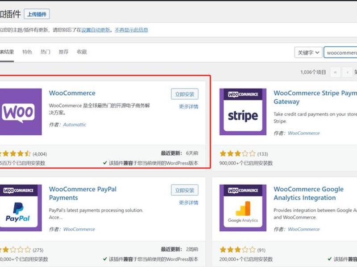The height and width of the screenshot is (267, 357).
Task: Visit WooCommerce author link under Stripe plugin
Action: point(304,133)
